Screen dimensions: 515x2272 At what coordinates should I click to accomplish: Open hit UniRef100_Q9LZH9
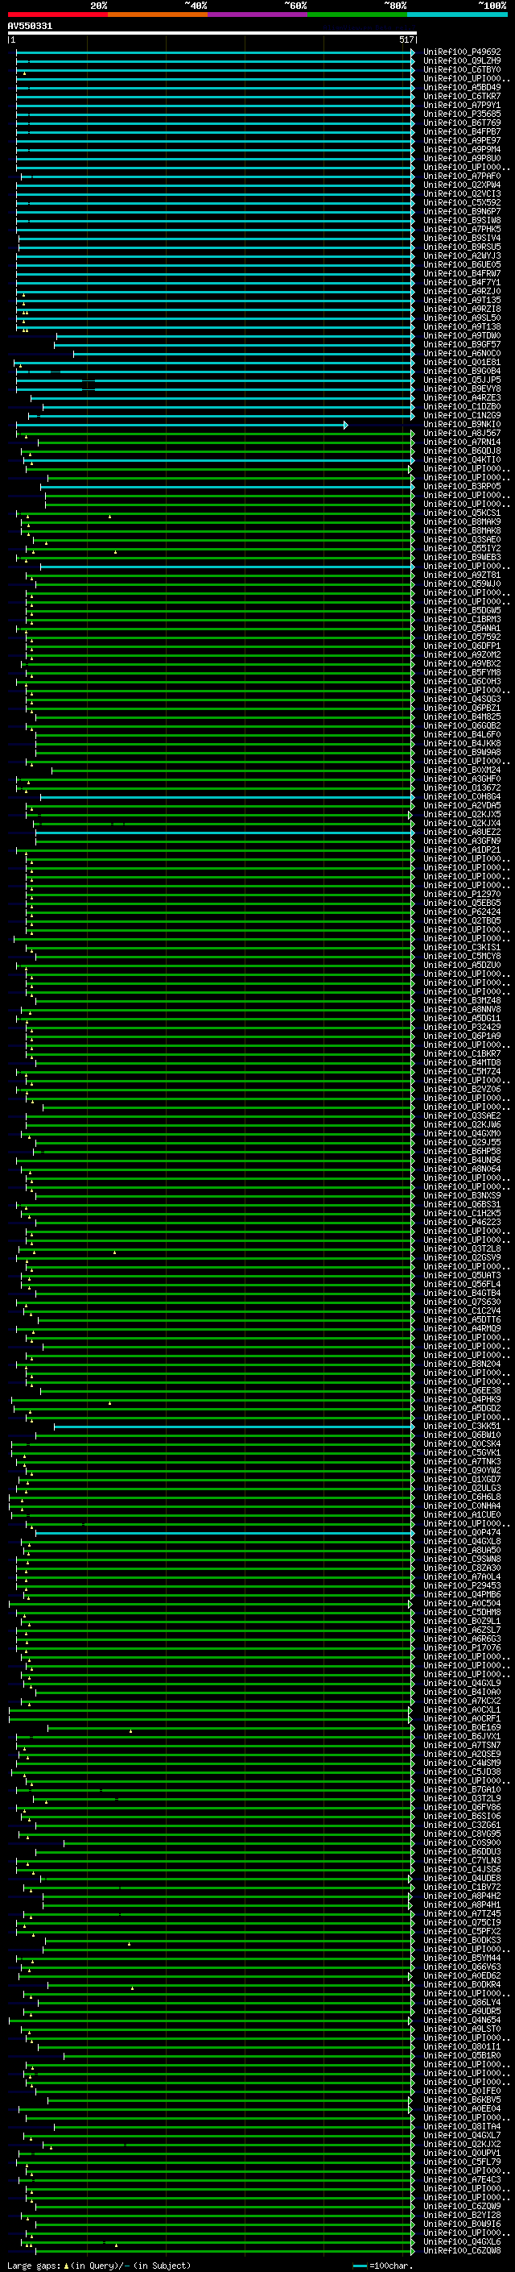tap(462, 61)
